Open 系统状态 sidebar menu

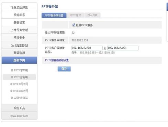(x=19, y=15)
